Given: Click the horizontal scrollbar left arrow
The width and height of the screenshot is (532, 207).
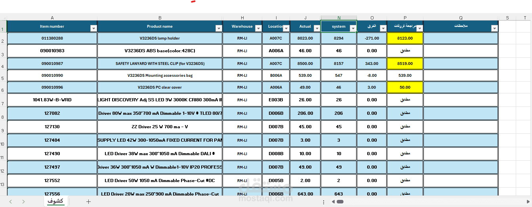Looking at the screenshot, I should [x=333, y=202].
